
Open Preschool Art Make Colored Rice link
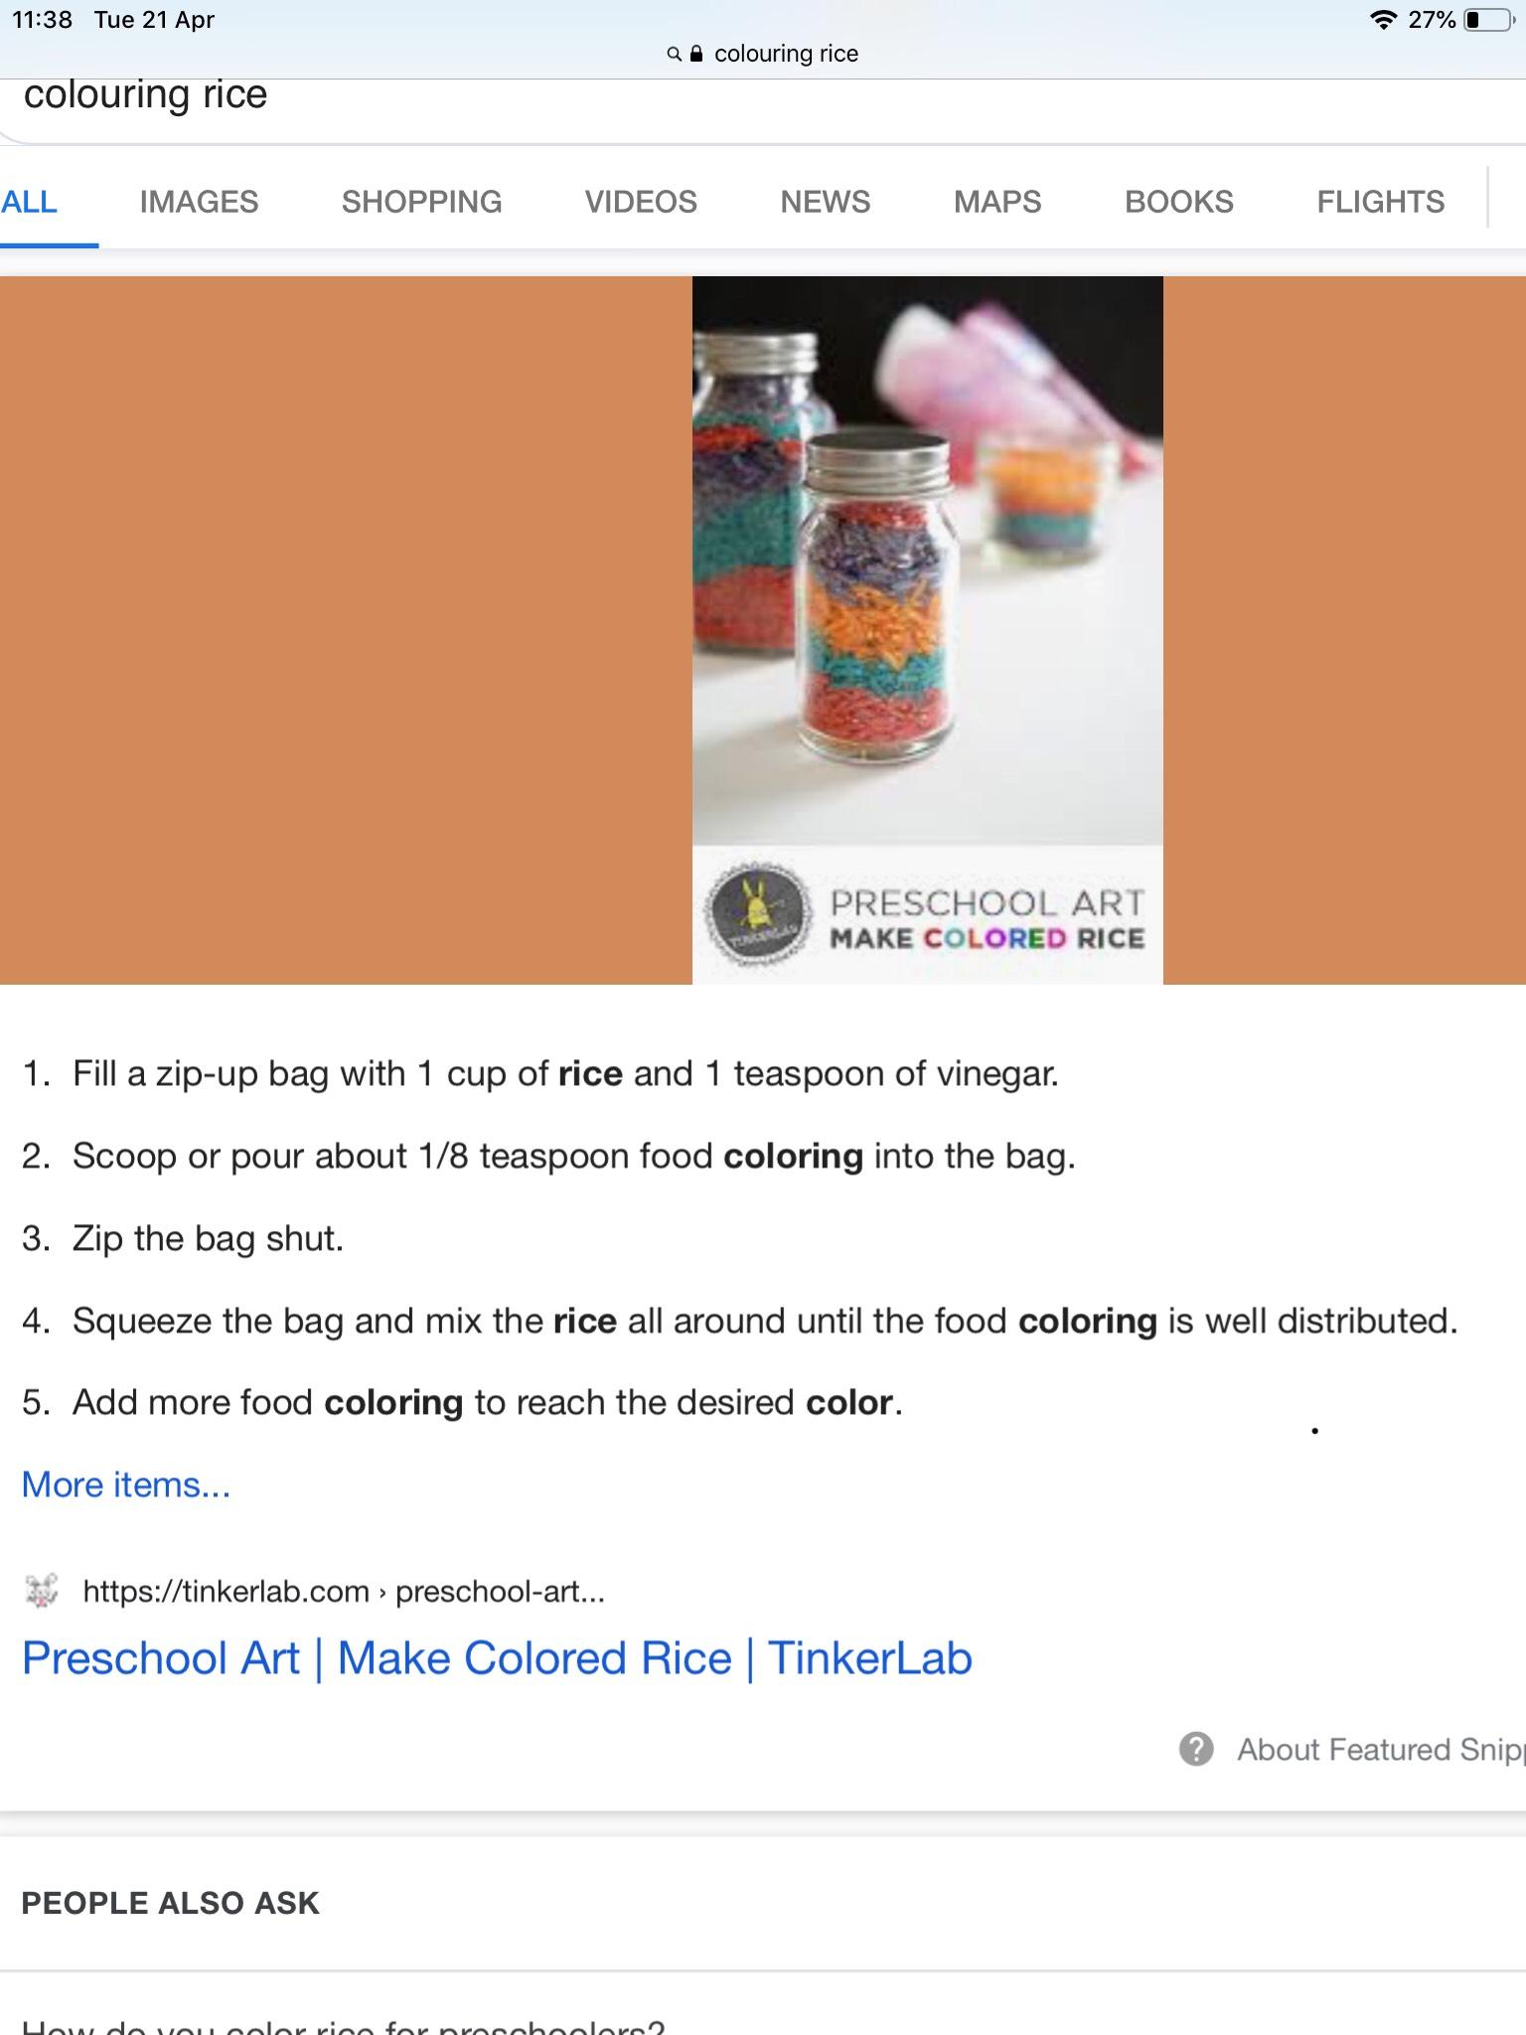point(497,1658)
